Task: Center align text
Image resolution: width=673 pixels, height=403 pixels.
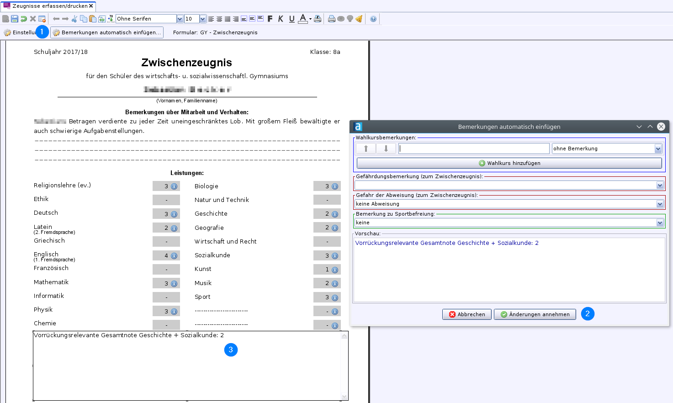Action: (219, 19)
